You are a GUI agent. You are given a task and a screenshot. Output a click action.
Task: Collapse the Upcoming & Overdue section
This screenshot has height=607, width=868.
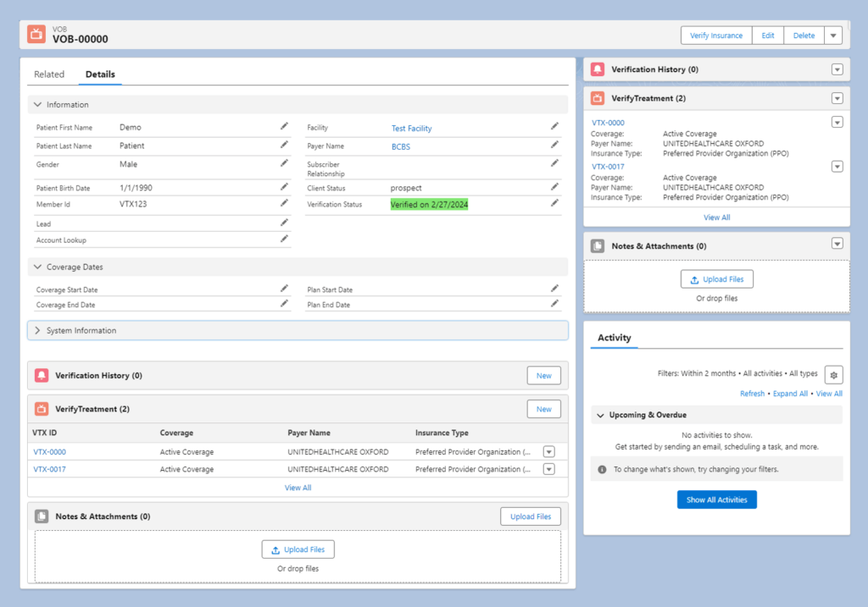600,415
